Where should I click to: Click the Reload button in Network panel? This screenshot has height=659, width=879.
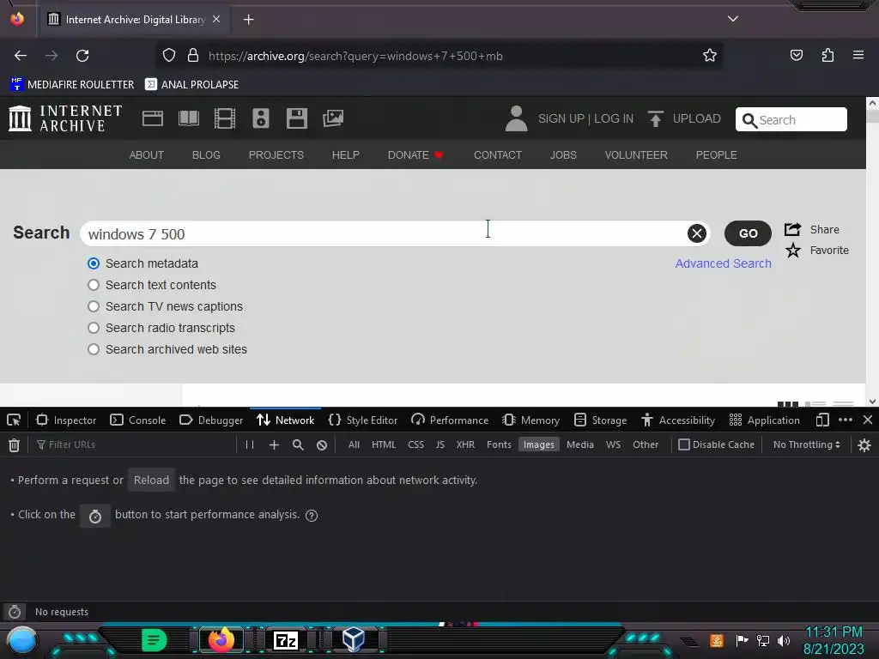[151, 481]
